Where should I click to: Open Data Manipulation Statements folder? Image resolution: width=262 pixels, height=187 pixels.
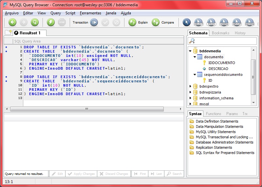(x=219, y=127)
